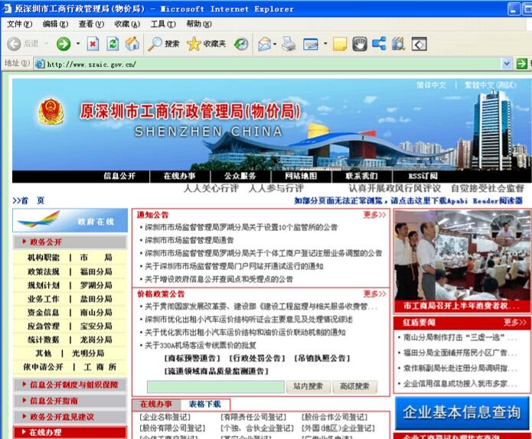Expand the address bar dropdown arrow

[x=507, y=63]
